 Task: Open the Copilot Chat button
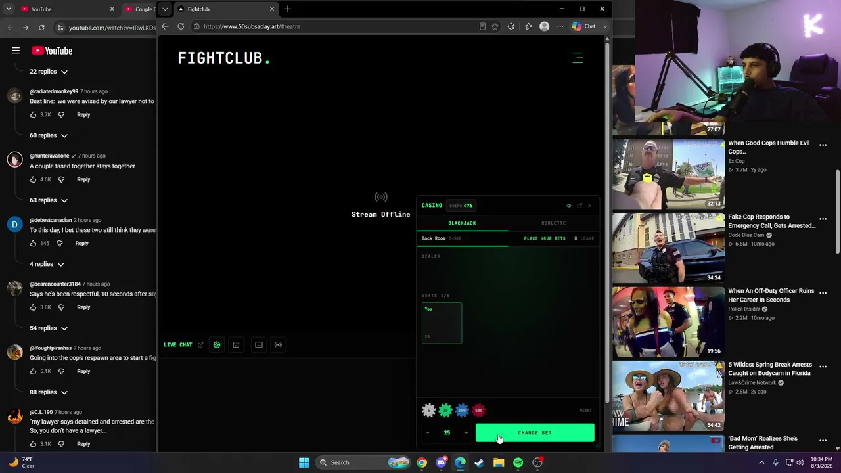[584, 26]
